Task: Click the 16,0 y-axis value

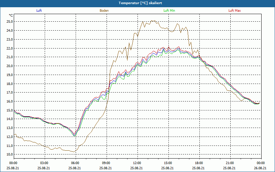Action: [x=10, y=101]
